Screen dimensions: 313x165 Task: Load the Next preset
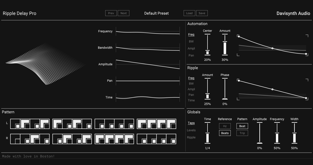123,13
